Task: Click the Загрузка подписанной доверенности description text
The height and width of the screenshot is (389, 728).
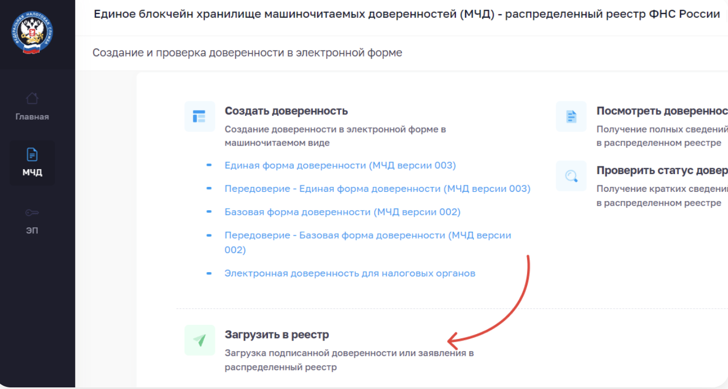Action: pos(348,353)
